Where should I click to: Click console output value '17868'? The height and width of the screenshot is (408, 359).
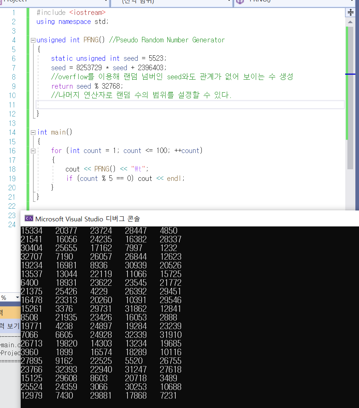136,396
